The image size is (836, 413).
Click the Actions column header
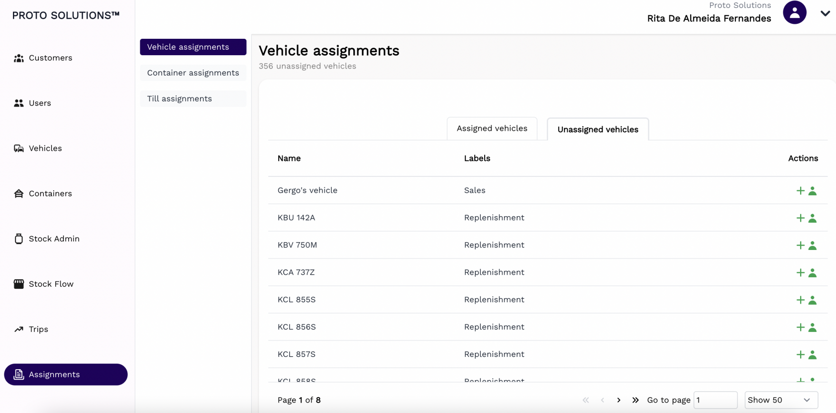click(803, 159)
